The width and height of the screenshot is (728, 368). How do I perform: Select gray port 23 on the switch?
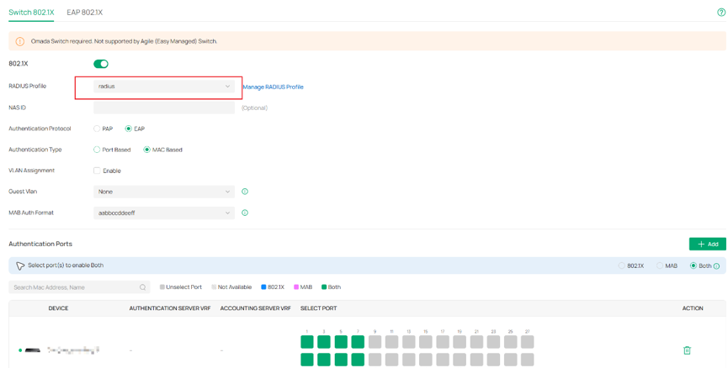pyautogui.click(x=493, y=342)
